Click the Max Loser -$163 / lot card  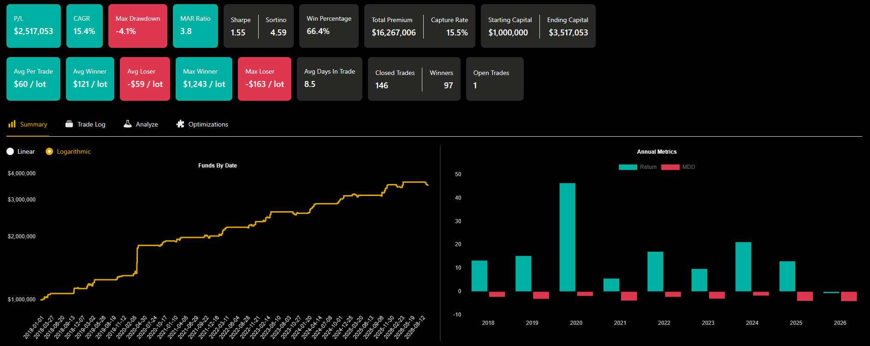(265, 79)
